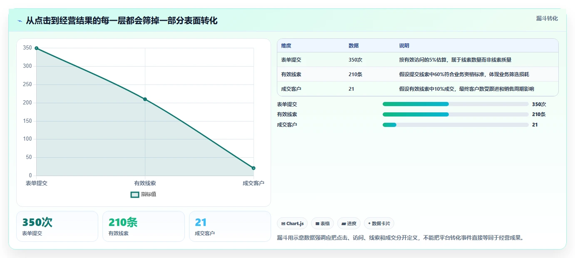Screen dimensions: 575x258
Task: Click the 进度 tag chip
Action: click(x=349, y=223)
